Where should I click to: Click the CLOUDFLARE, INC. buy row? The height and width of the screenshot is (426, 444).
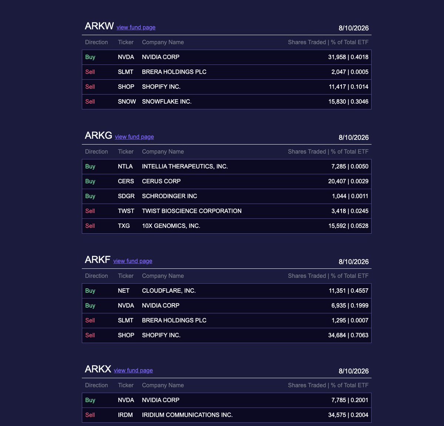226,291
